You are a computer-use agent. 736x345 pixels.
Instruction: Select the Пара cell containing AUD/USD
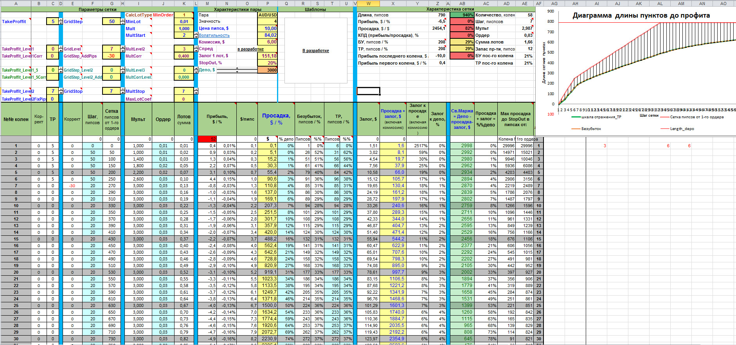[268, 15]
